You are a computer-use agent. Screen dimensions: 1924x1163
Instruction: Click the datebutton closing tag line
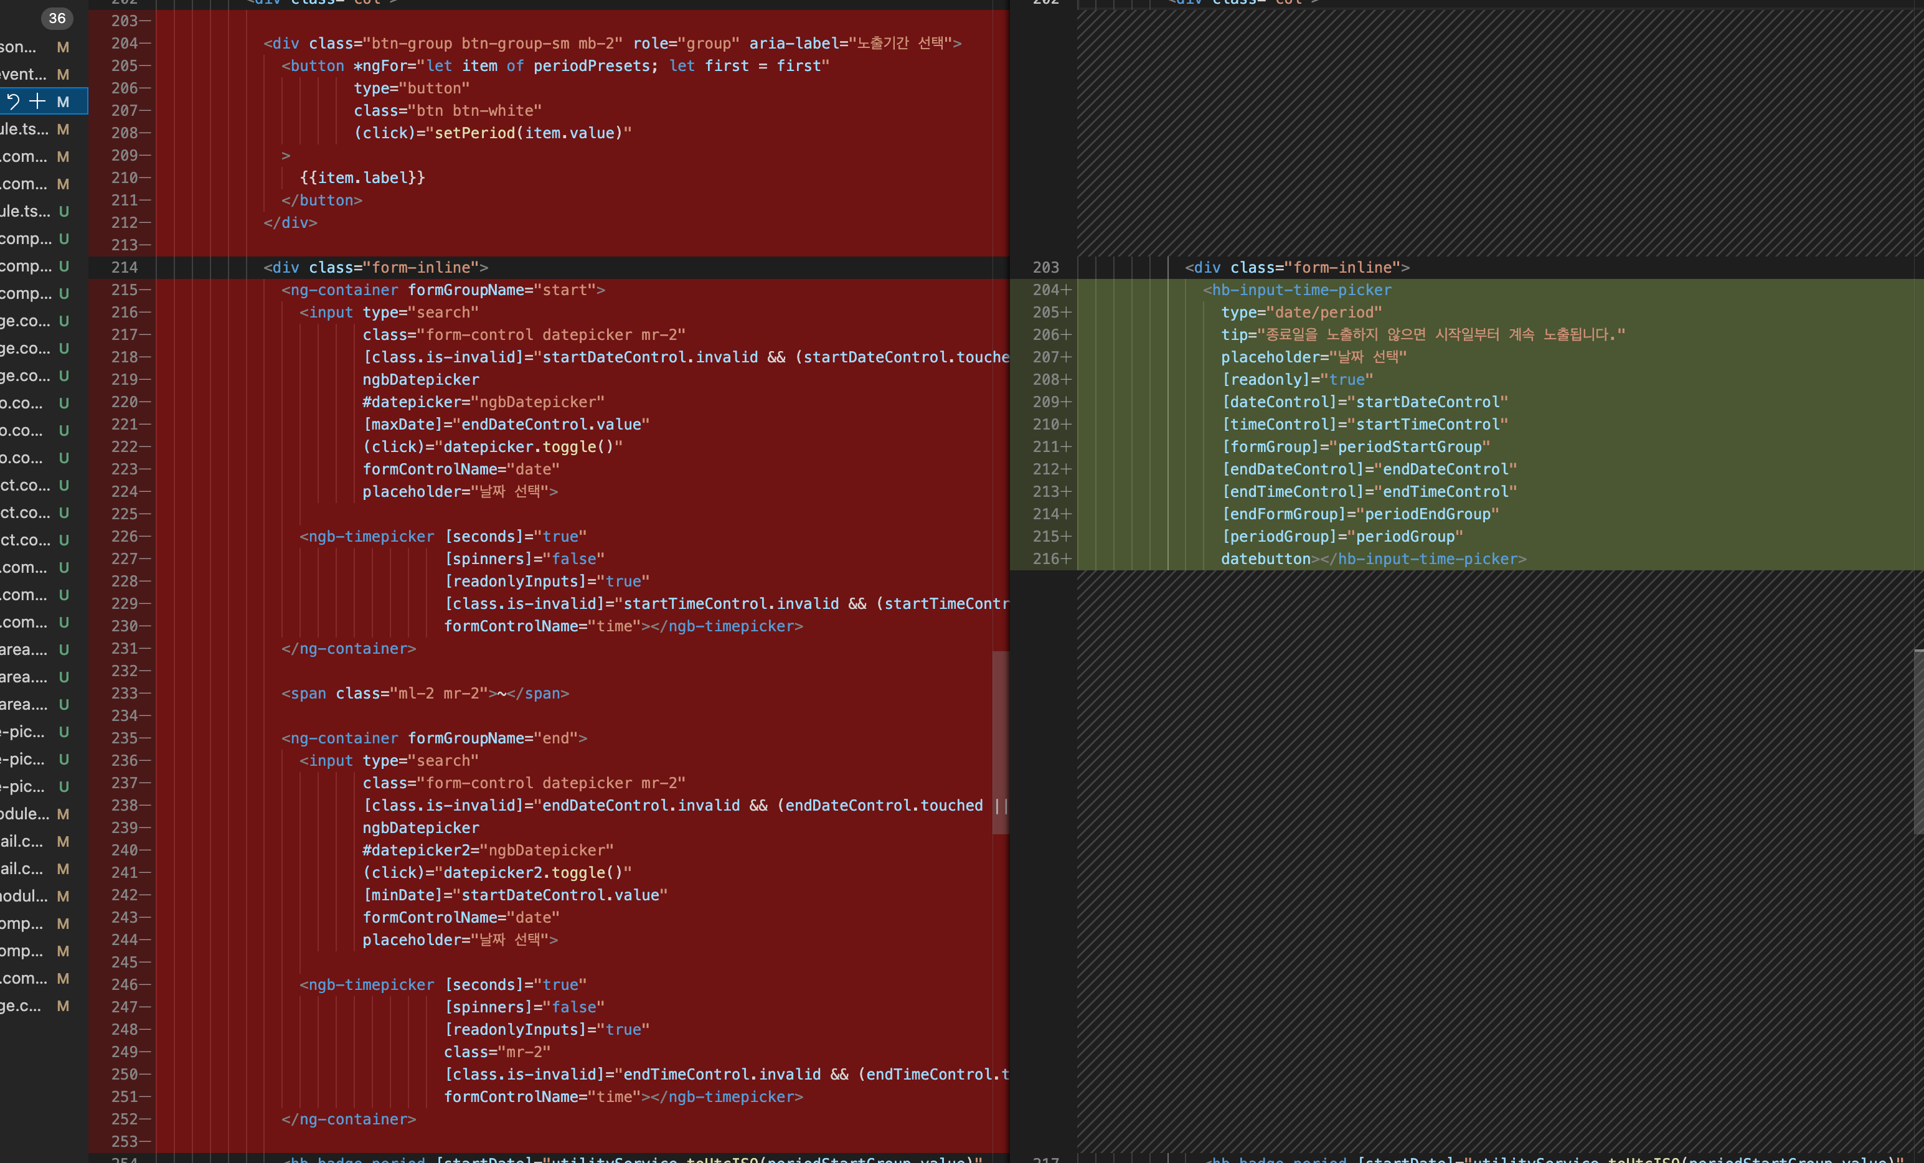click(x=1373, y=560)
